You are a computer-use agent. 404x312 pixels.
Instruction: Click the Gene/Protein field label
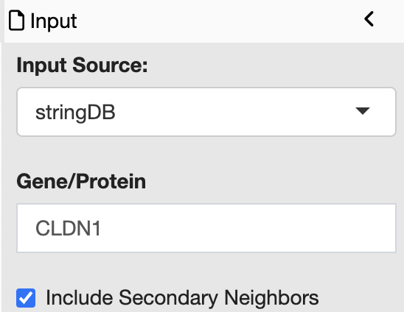click(81, 181)
